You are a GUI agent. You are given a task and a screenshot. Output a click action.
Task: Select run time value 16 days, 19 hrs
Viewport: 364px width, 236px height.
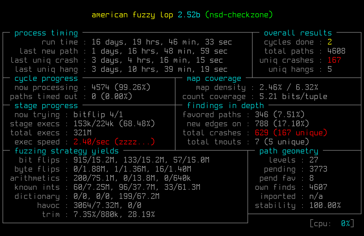click(x=162, y=42)
